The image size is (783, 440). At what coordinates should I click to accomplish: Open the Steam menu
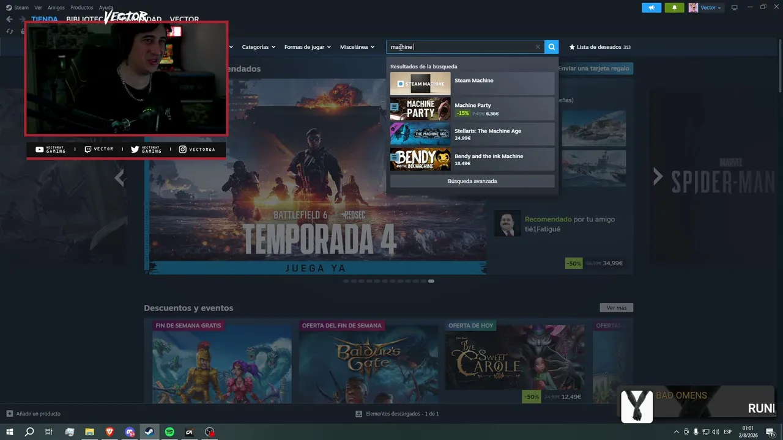[21, 7]
